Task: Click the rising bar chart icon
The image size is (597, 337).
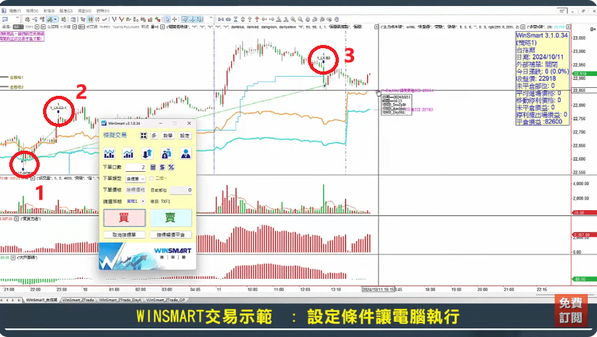Action: pos(128,153)
